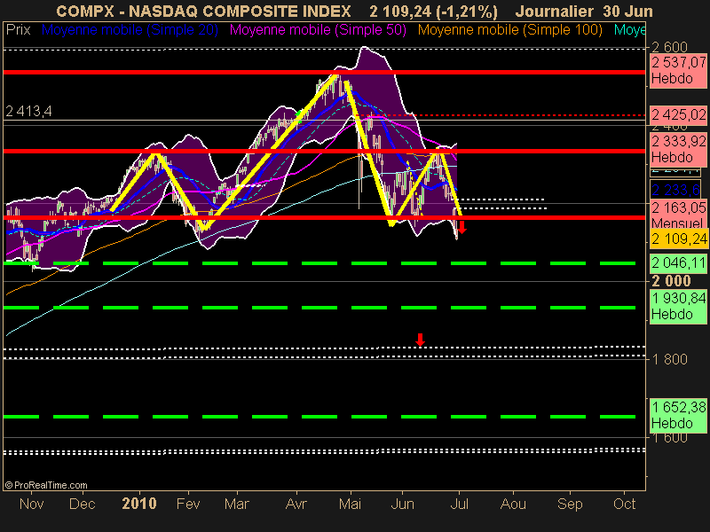Viewport: 710px width, 532px height.
Task: Click the 2 109,24 (-1,21%) quote
Action: 433,11
